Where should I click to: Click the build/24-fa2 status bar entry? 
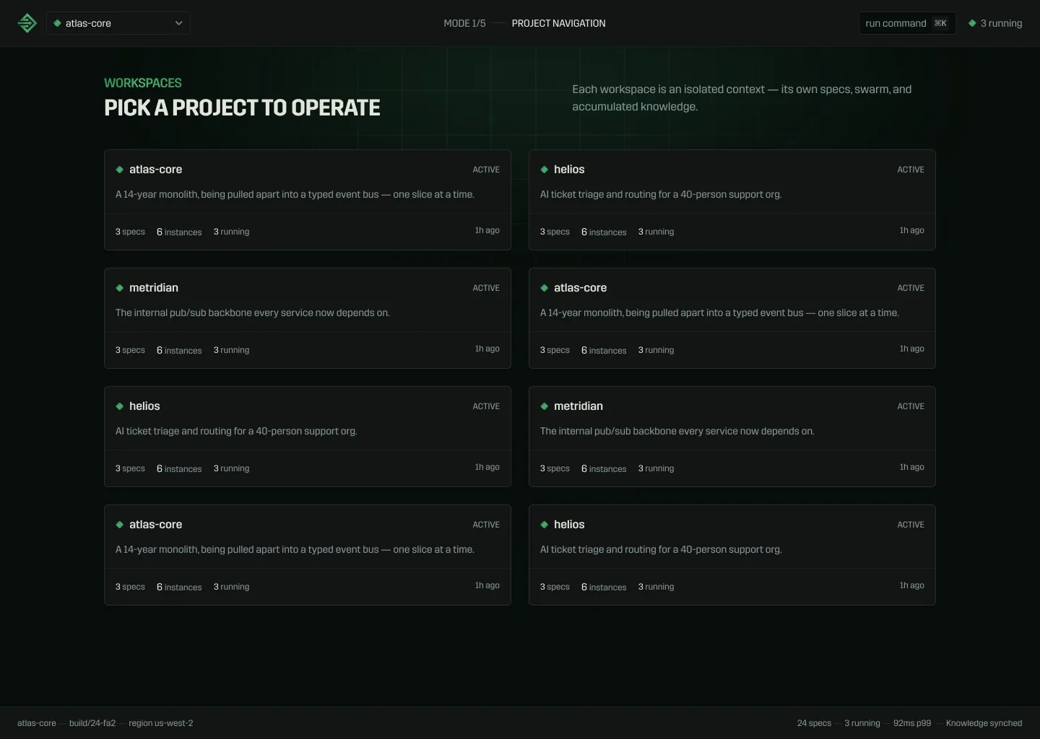92,723
